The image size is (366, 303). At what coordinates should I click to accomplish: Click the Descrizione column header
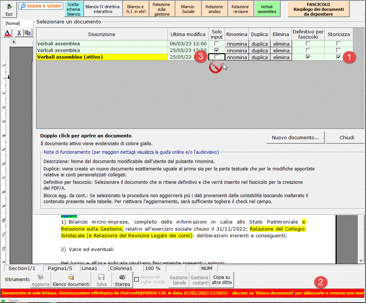(x=102, y=34)
